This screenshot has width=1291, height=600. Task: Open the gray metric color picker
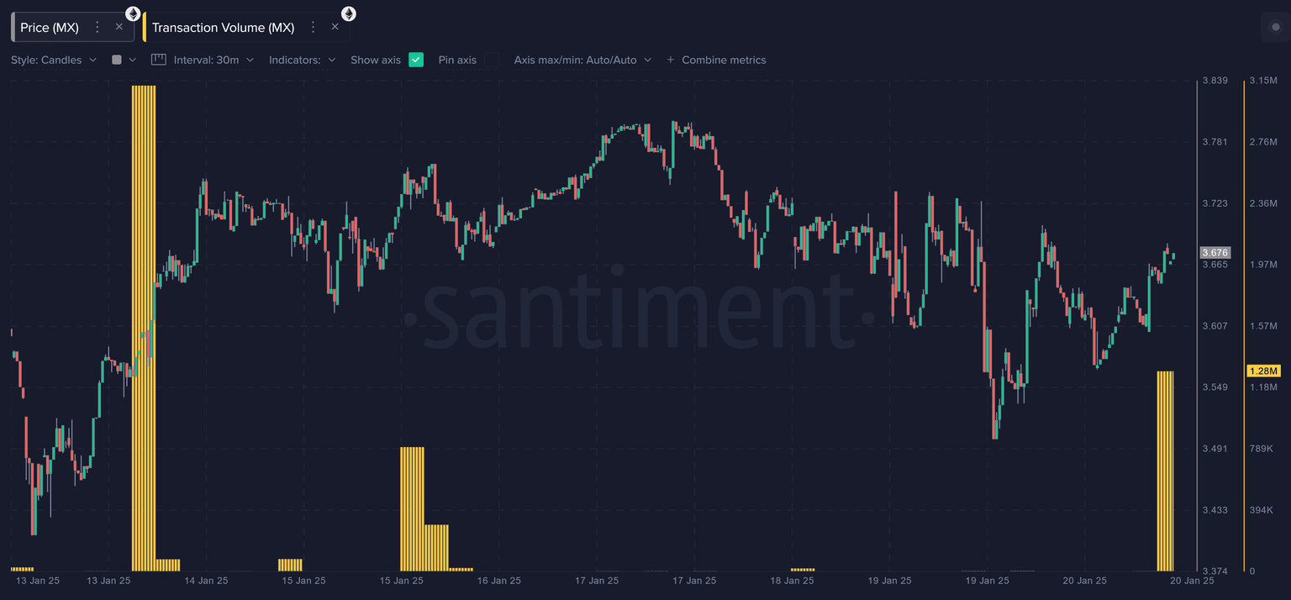[x=123, y=60]
